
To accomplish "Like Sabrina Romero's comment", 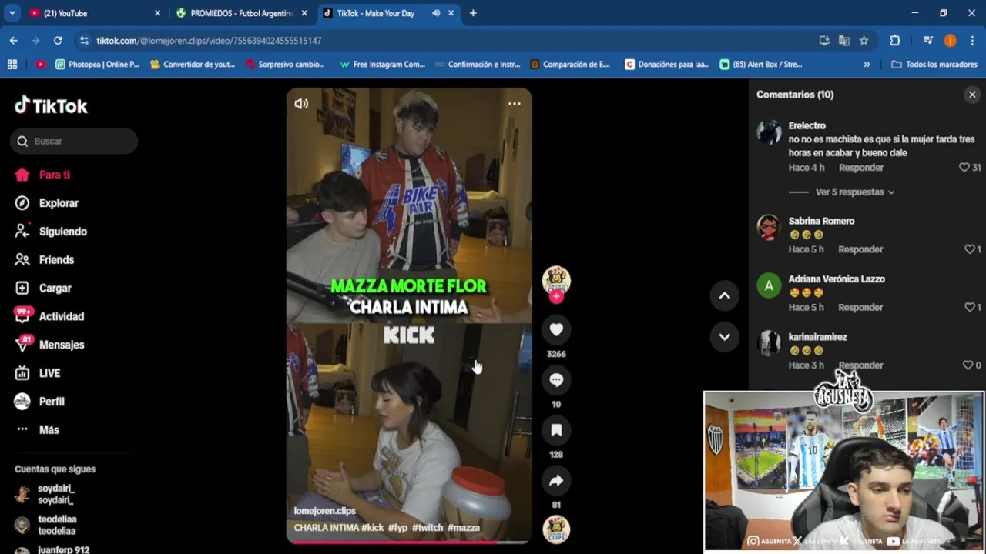I will 970,249.
